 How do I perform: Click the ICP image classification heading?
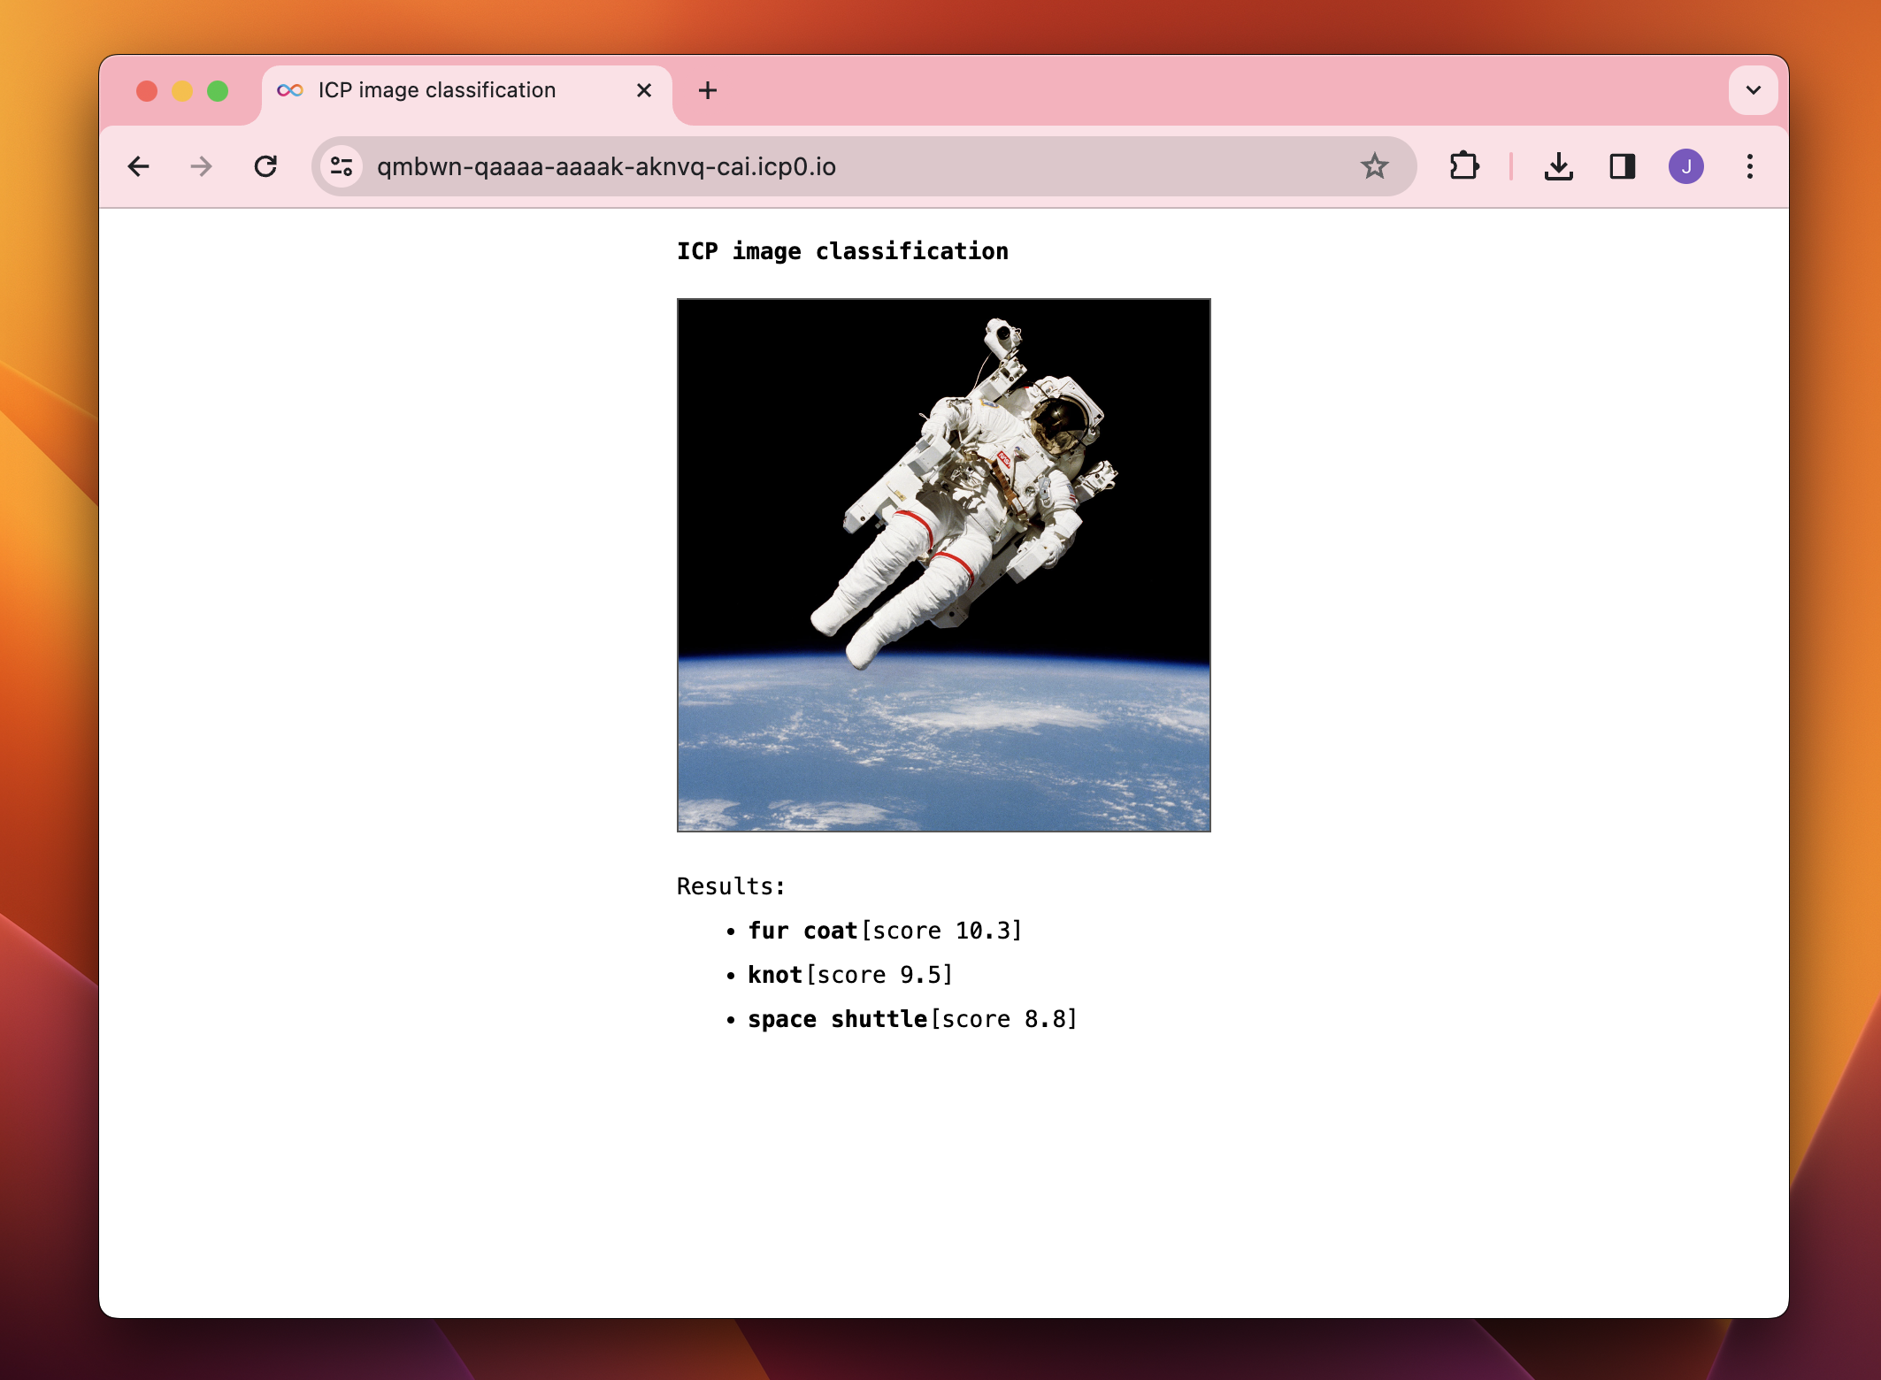click(842, 251)
